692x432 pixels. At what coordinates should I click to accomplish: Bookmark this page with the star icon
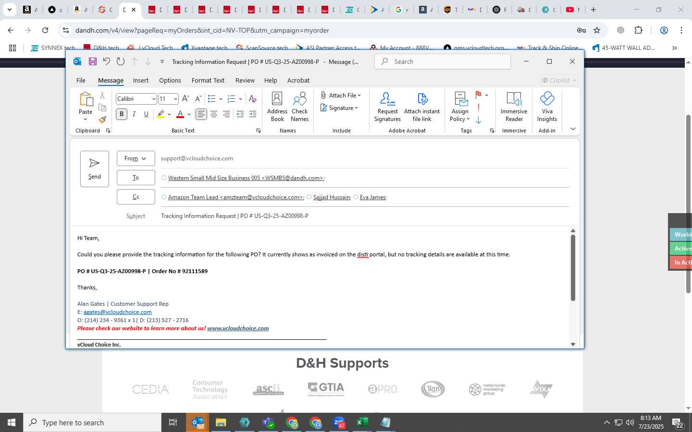click(x=597, y=30)
